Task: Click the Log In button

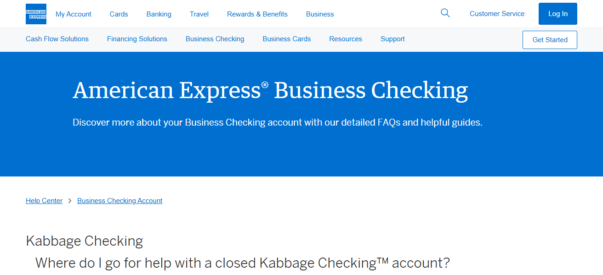Action: 557,13
